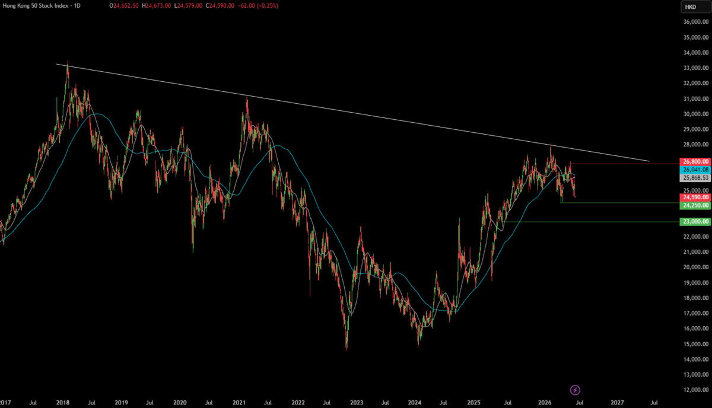Click the 2027 label on time axis
This screenshot has height=408, width=712.
pos(617,401)
